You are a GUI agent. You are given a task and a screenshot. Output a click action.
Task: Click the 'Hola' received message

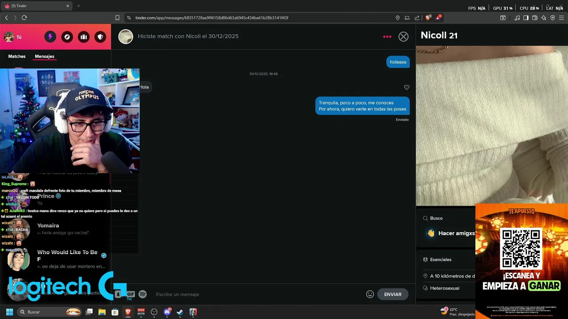(145, 87)
